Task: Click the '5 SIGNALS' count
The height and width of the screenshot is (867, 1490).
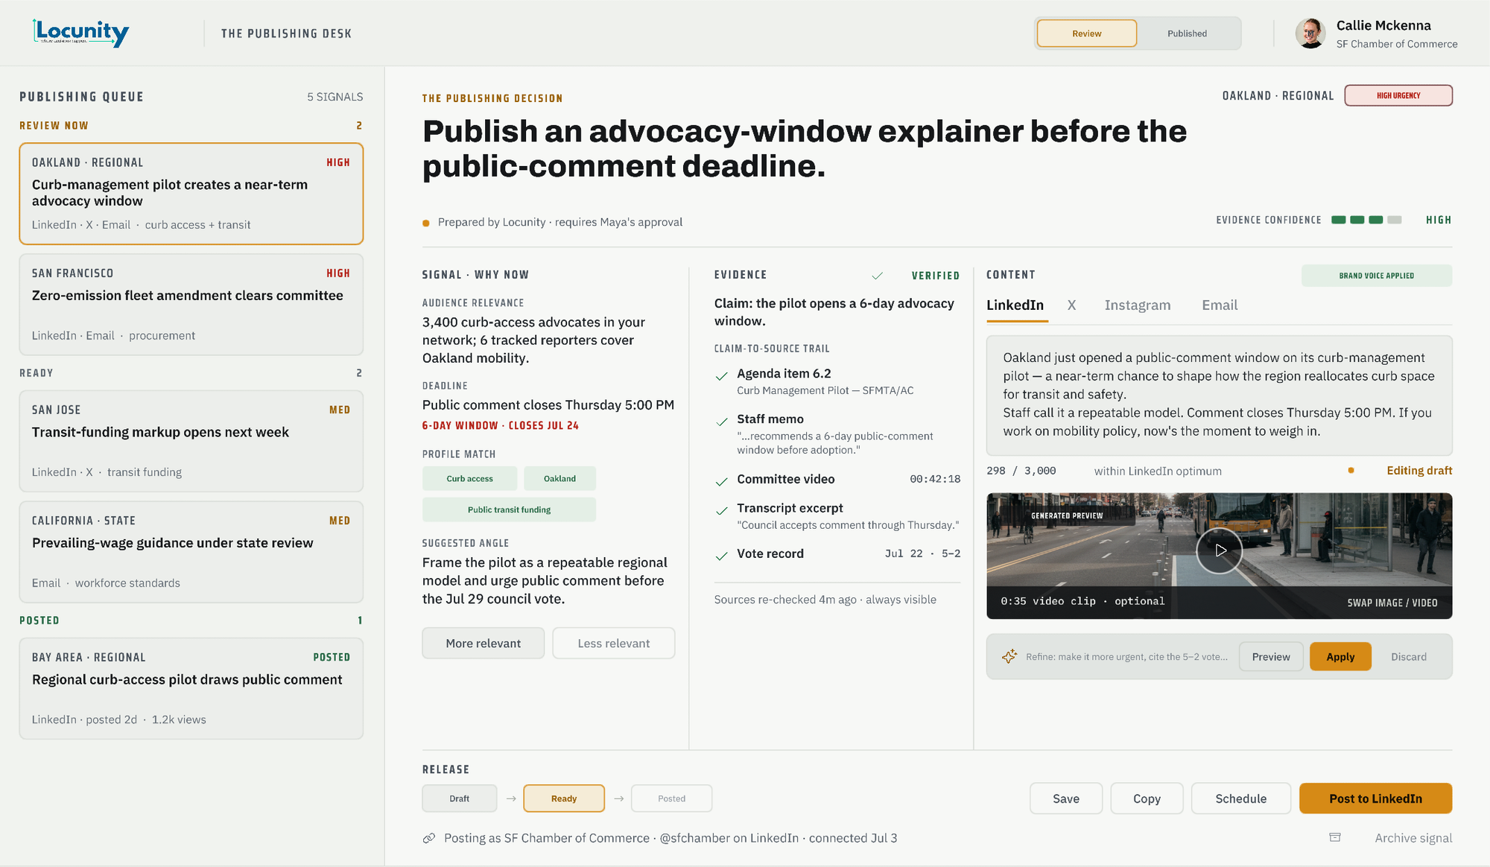Action: [x=335, y=97]
